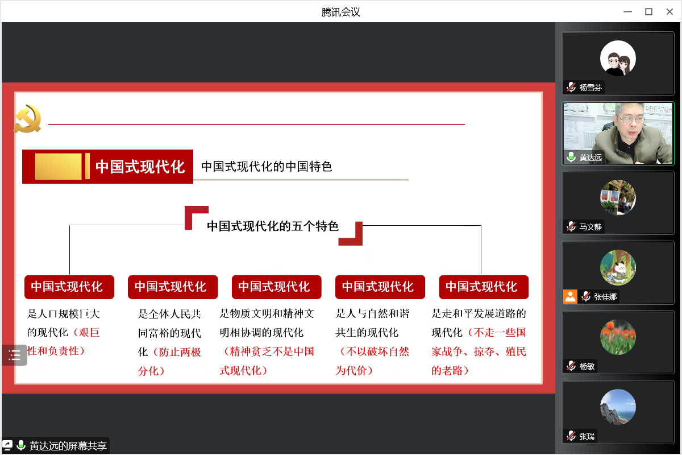Screen dimensions: 682x455
Task: Select 马文静's round avatar photo
Action: (x=618, y=197)
